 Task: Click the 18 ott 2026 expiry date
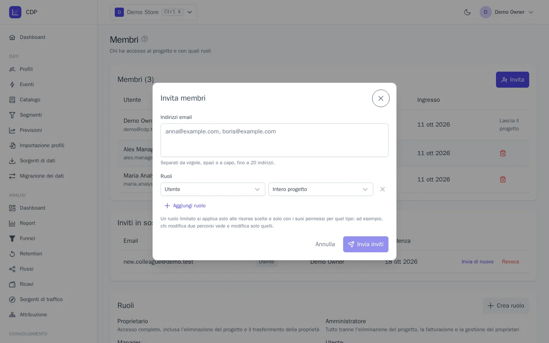(x=401, y=262)
